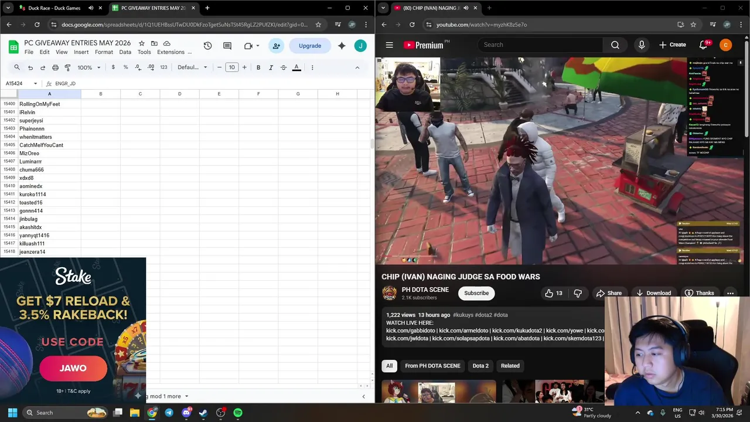This screenshot has height=422, width=750.
Task: Format cell as currency with dollar icon
Action: click(x=113, y=67)
